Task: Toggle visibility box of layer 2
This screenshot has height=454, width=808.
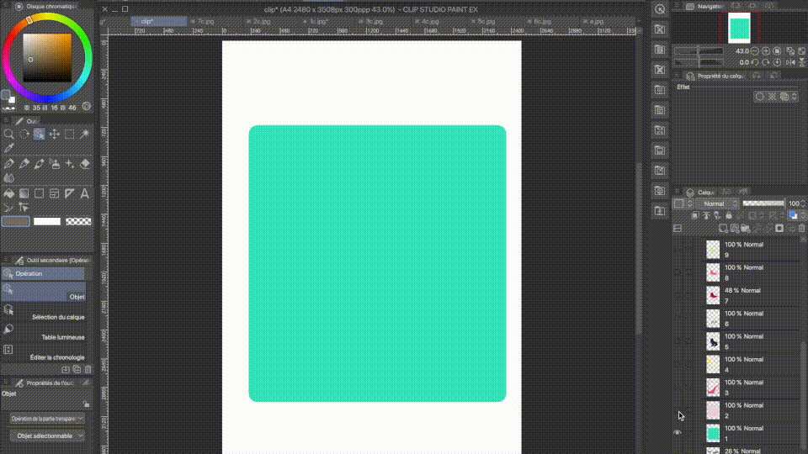Action: (678, 410)
